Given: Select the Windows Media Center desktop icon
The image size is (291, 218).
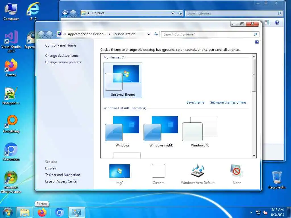Looking at the screenshot, I should (x=11, y=182).
